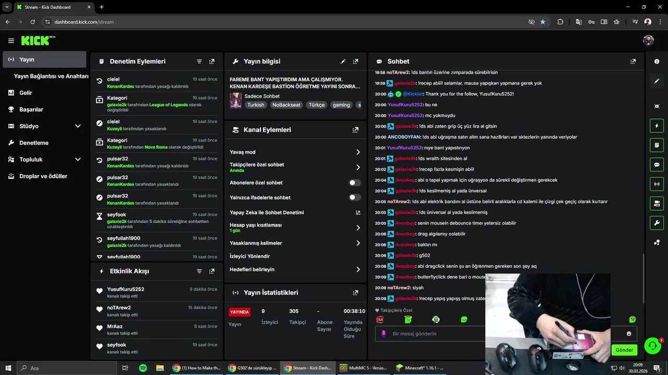Viewport: 668px width, 375px height.
Task: Insert the green halo emote
Action: [408, 319]
